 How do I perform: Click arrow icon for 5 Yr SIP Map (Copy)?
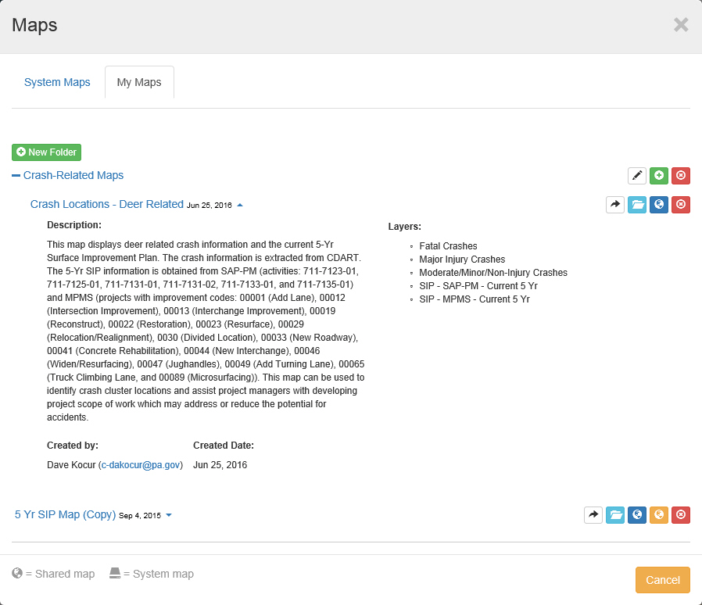coord(593,515)
